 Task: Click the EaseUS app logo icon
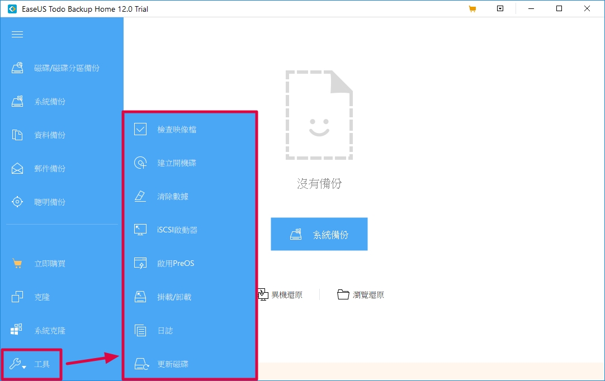(12, 9)
